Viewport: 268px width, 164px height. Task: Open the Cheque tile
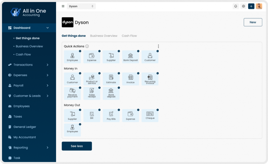[150, 115]
